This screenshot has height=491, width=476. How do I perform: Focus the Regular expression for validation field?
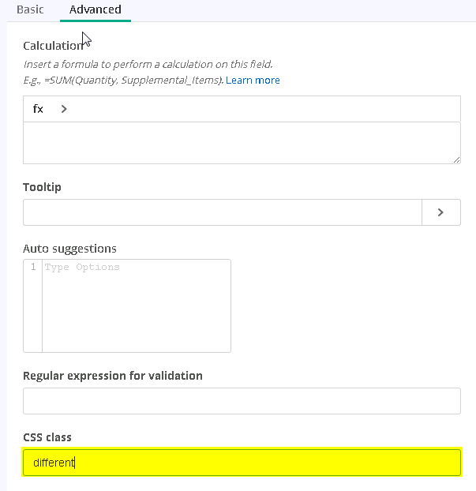coord(242,401)
